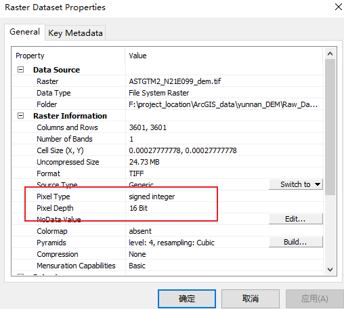
Task: Select the 3601, 3601 columns and rows value
Action: [x=148, y=127]
